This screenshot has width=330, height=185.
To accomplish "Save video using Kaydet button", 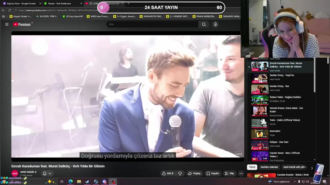I will [x=213, y=173].
